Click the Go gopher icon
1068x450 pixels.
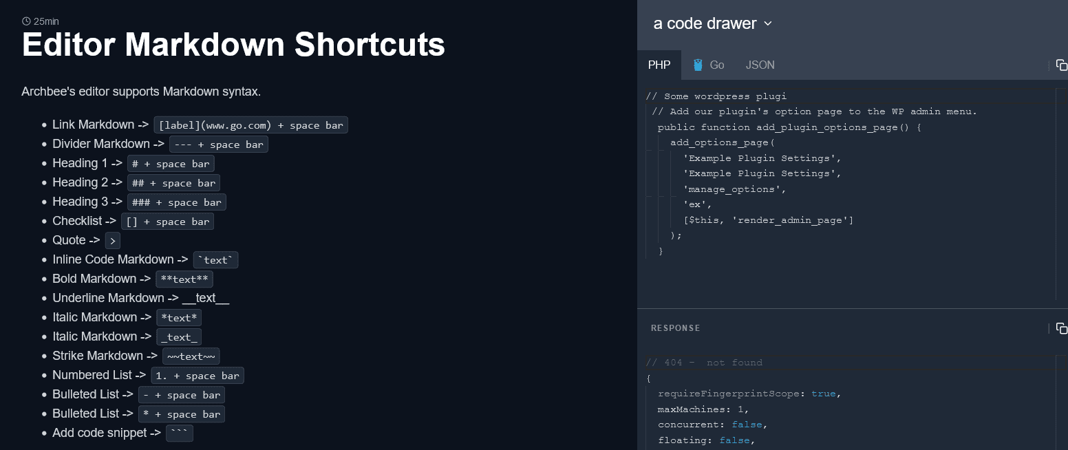click(698, 65)
